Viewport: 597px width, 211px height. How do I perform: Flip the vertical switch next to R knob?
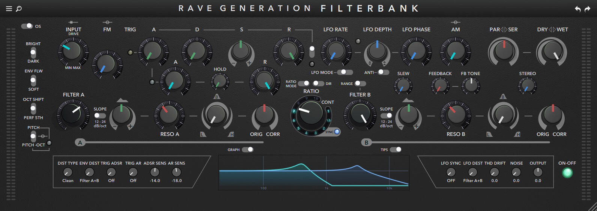pos(312,51)
